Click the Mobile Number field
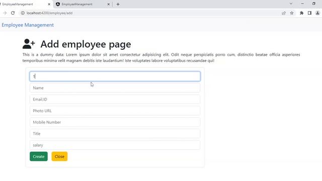 click(x=115, y=122)
